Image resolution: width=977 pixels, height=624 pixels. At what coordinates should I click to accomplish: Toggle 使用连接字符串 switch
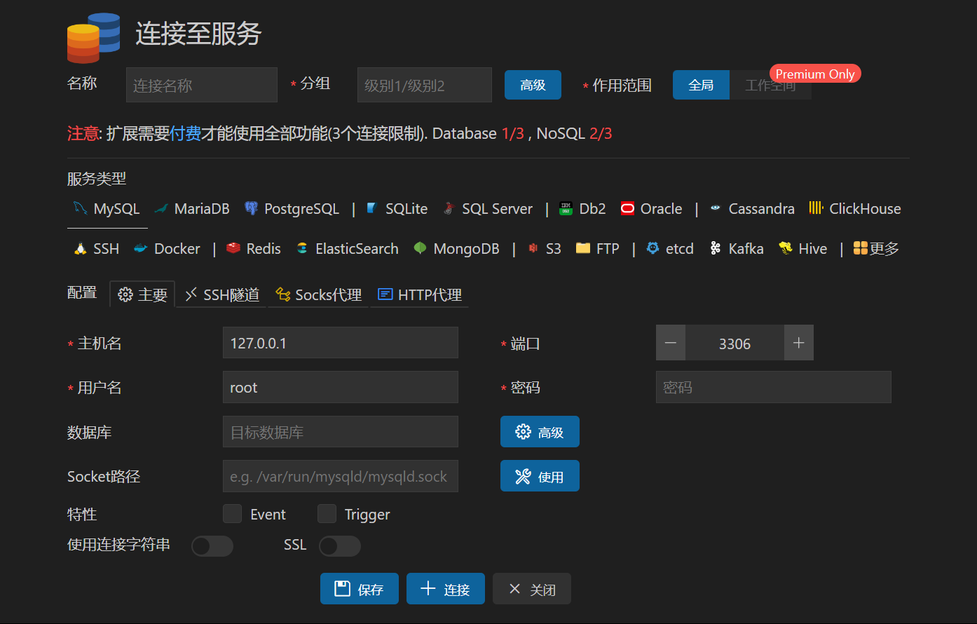click(x=212, y=546)
